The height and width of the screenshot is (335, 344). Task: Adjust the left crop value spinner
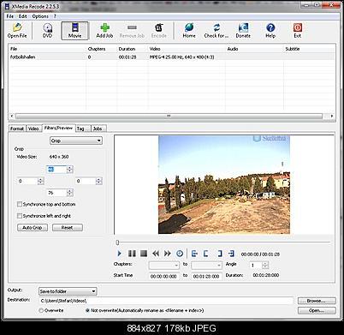[x=41, y=181]
